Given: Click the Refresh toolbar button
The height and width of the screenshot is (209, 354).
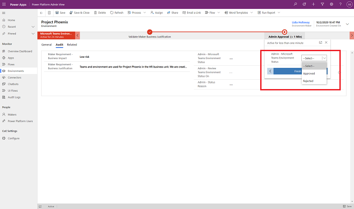Looking at the screenshot, I should click(x=116, y=12).
